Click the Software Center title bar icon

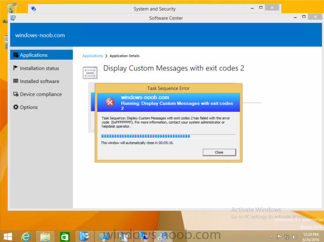coord(13,18)
